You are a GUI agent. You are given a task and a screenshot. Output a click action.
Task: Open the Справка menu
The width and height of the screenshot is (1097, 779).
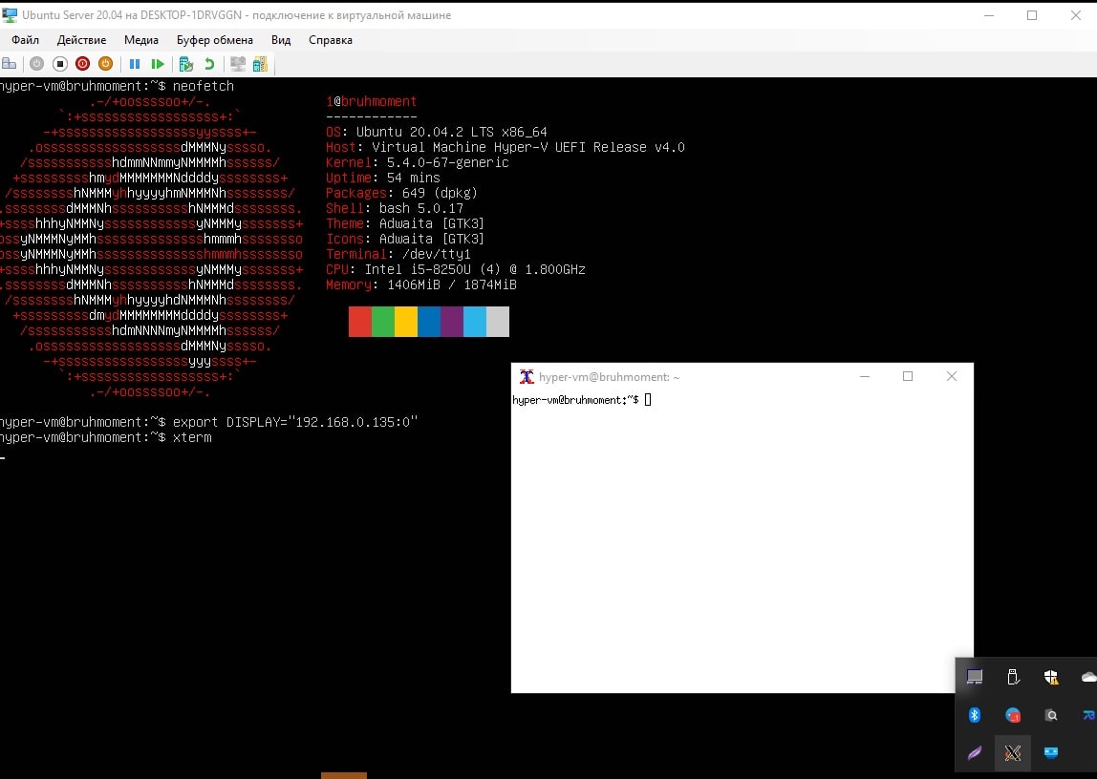click(331, 40)
